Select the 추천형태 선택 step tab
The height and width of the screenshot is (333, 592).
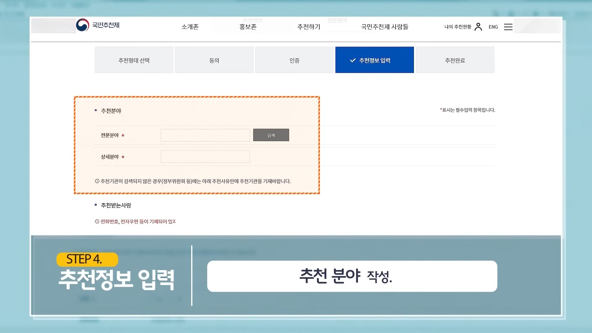tap(134, 60)
